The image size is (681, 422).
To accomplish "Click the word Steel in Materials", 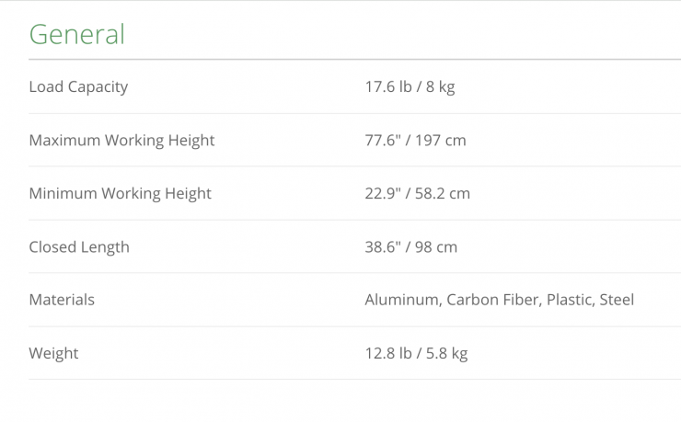I will [x=617, y=300].
